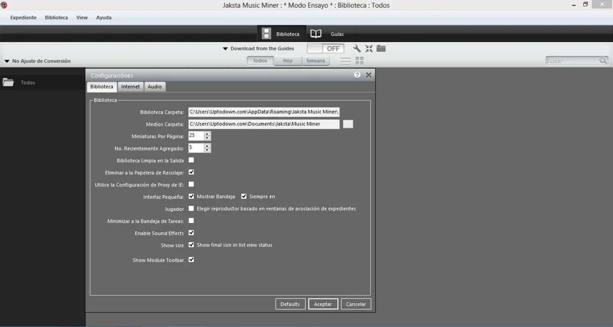Close the Configuraciónes dialog
This screenshot has height=327, width=613.
click(369, 75)
